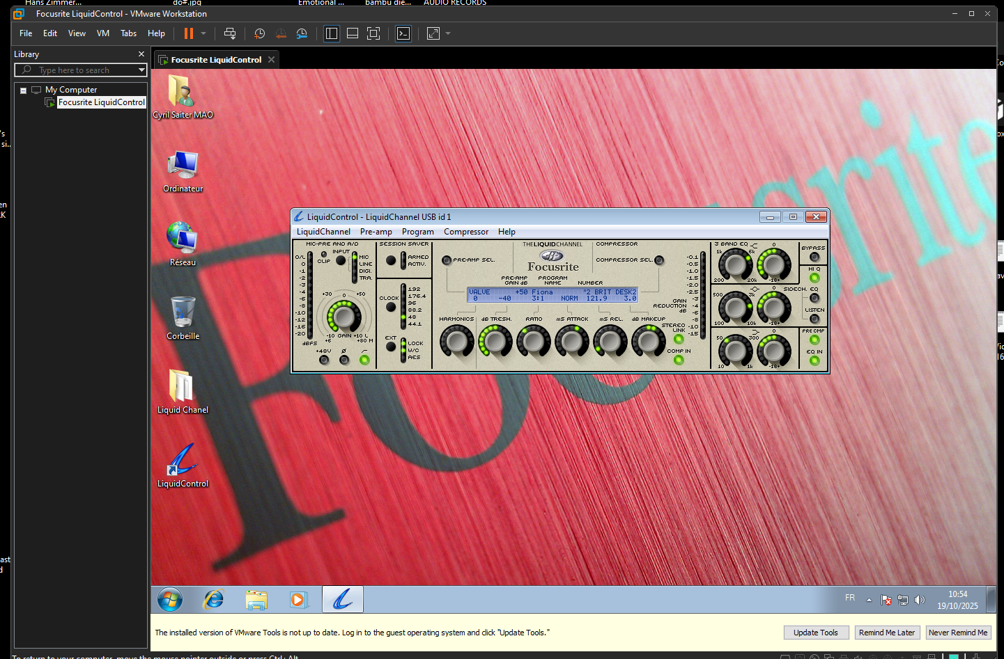This screenshot has width=1004, height=659.
Task: Toggle the Stereo Link button
Action: 679,340
